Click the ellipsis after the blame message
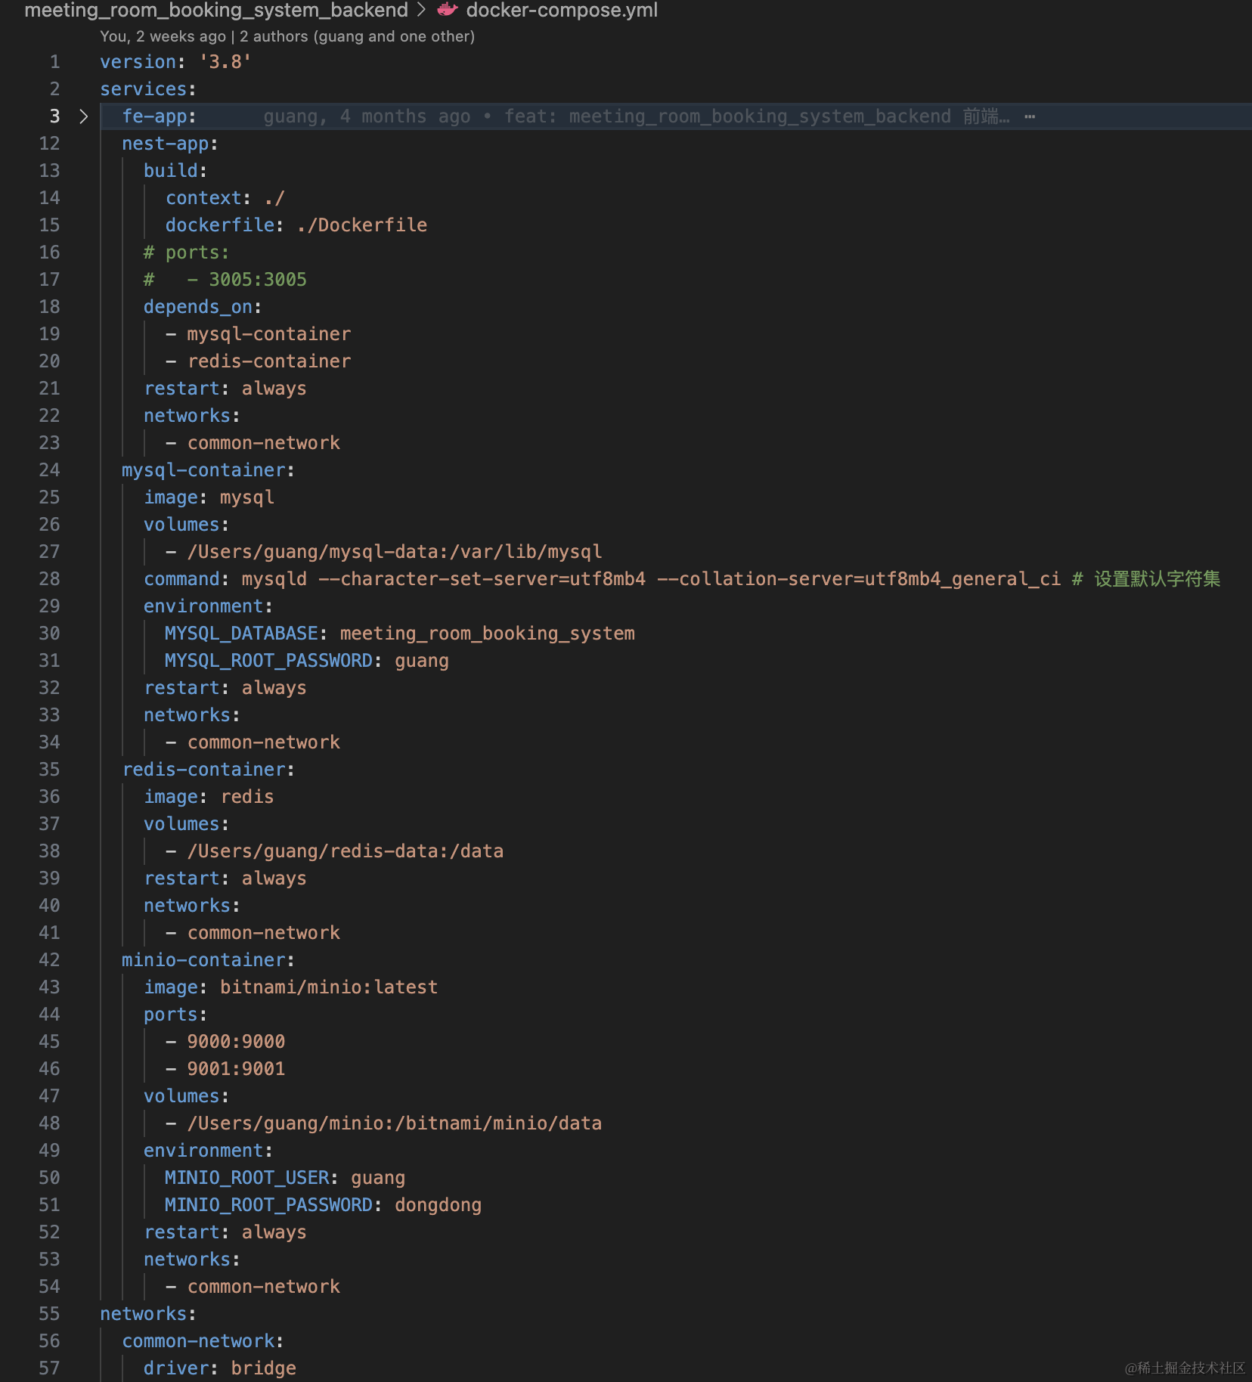Image resolution: width=1252 pixels, height=1382 pixels. pyautogui.click(x=1030, y=116)
